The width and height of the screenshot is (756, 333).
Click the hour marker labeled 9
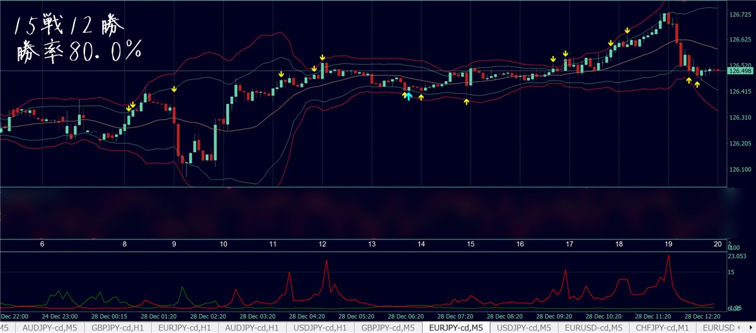[174, 244]
